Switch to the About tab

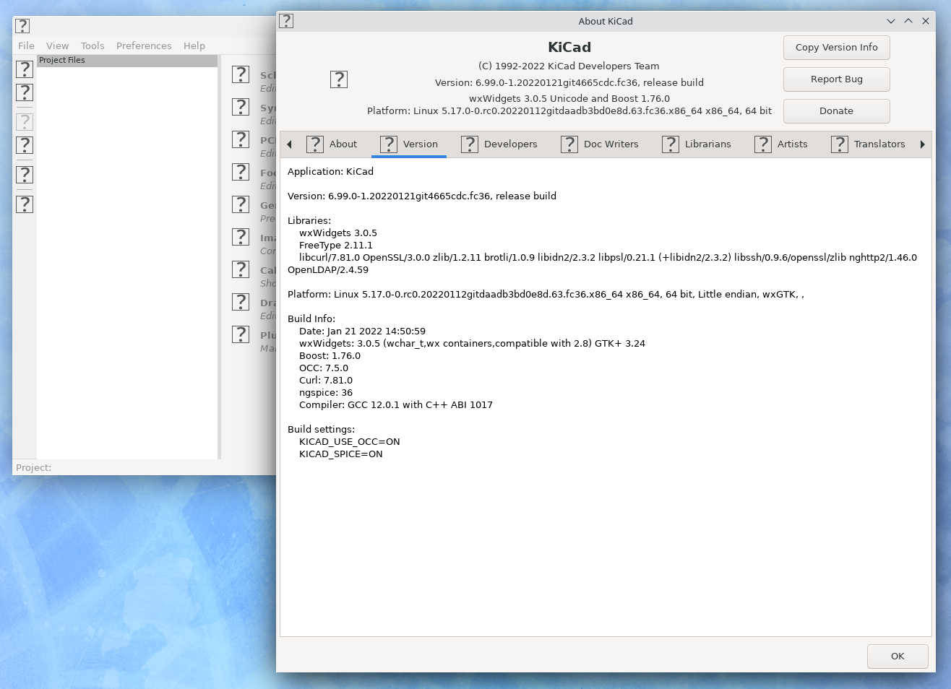(332, 144)
